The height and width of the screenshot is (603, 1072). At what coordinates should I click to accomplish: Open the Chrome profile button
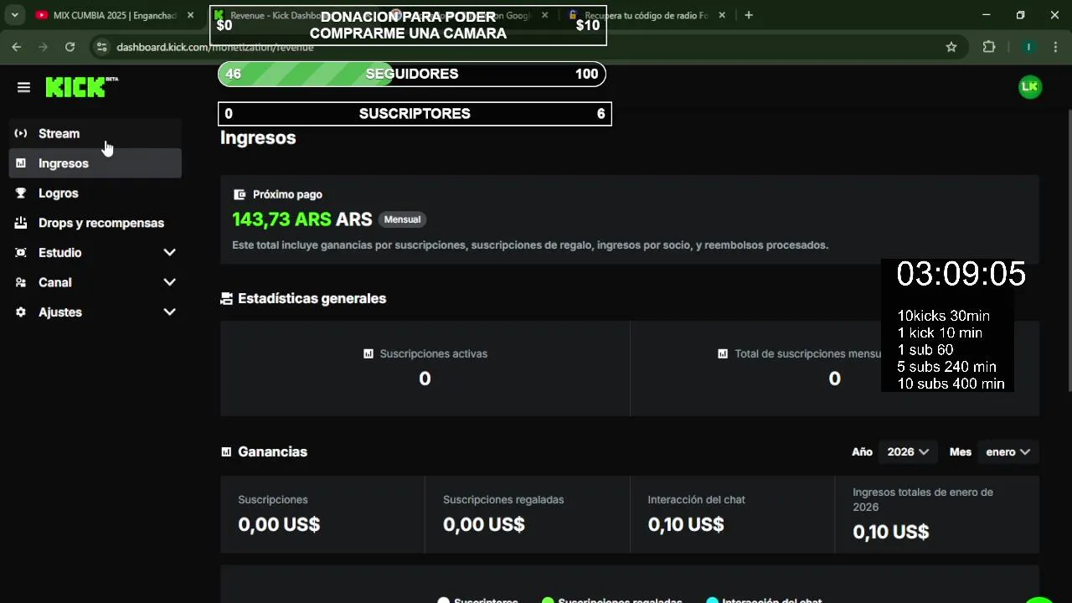click(x=1028, y=47)
